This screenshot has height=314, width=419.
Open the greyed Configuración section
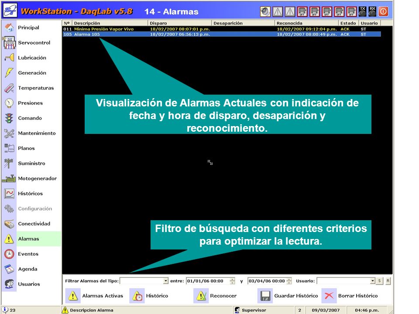pos(31,208)
